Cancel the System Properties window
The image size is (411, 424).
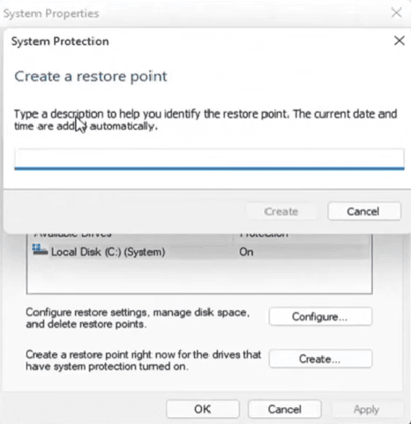pos(285,409)
